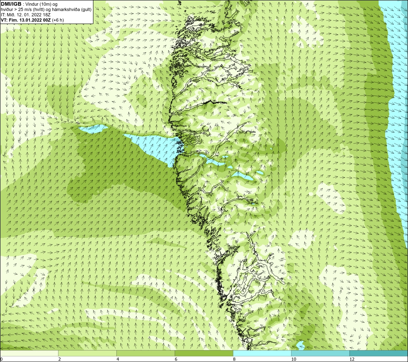Click the legend scale label '6'
This screenshot has height=362, width=408.
(176, 359)
